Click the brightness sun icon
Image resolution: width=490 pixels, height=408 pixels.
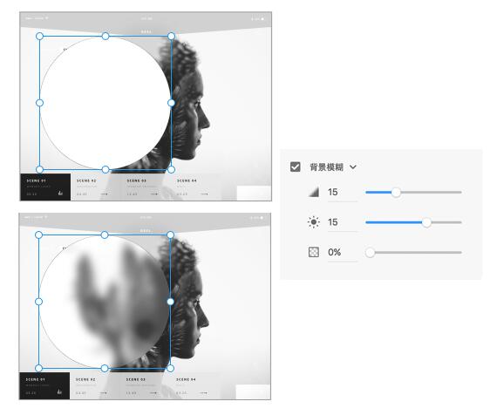pyautogui.click(x=313, y=222)
